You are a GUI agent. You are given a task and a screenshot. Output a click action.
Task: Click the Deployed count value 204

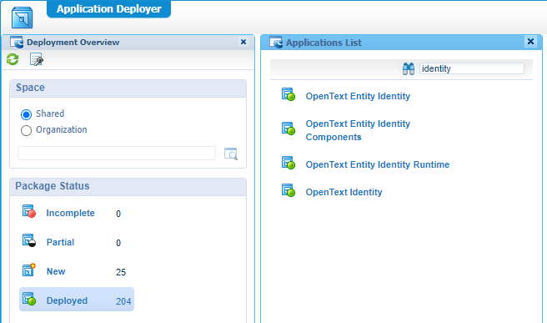coord(123,301)
